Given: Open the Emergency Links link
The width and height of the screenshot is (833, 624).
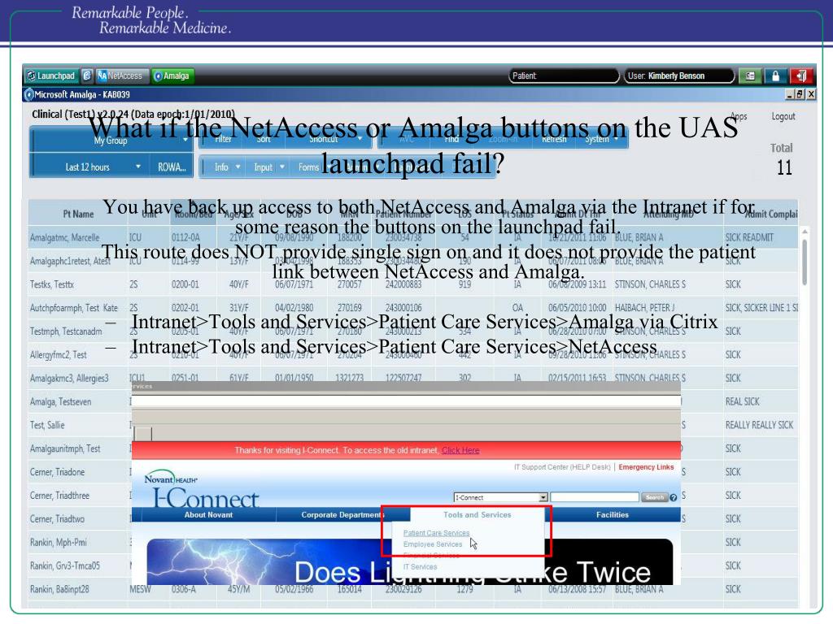Looking at the screenshot, I should 646,467.
